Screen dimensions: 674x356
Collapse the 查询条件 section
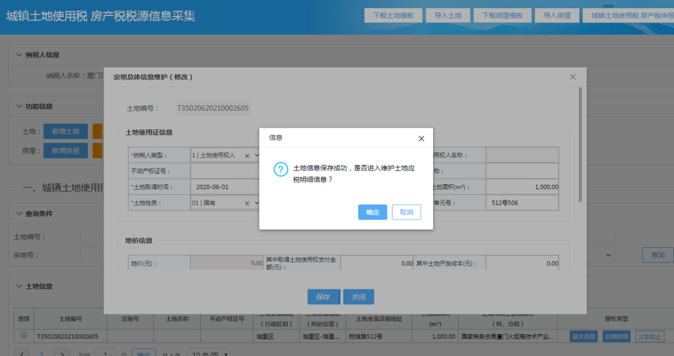[19, 213]
